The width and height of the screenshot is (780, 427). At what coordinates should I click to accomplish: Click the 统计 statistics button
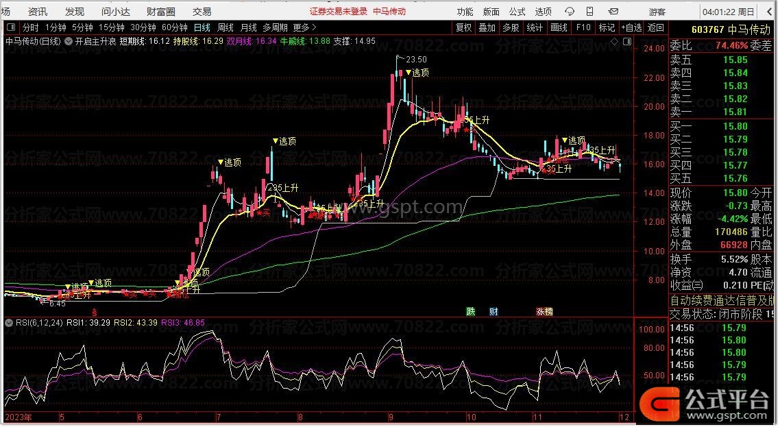[535, 27]
